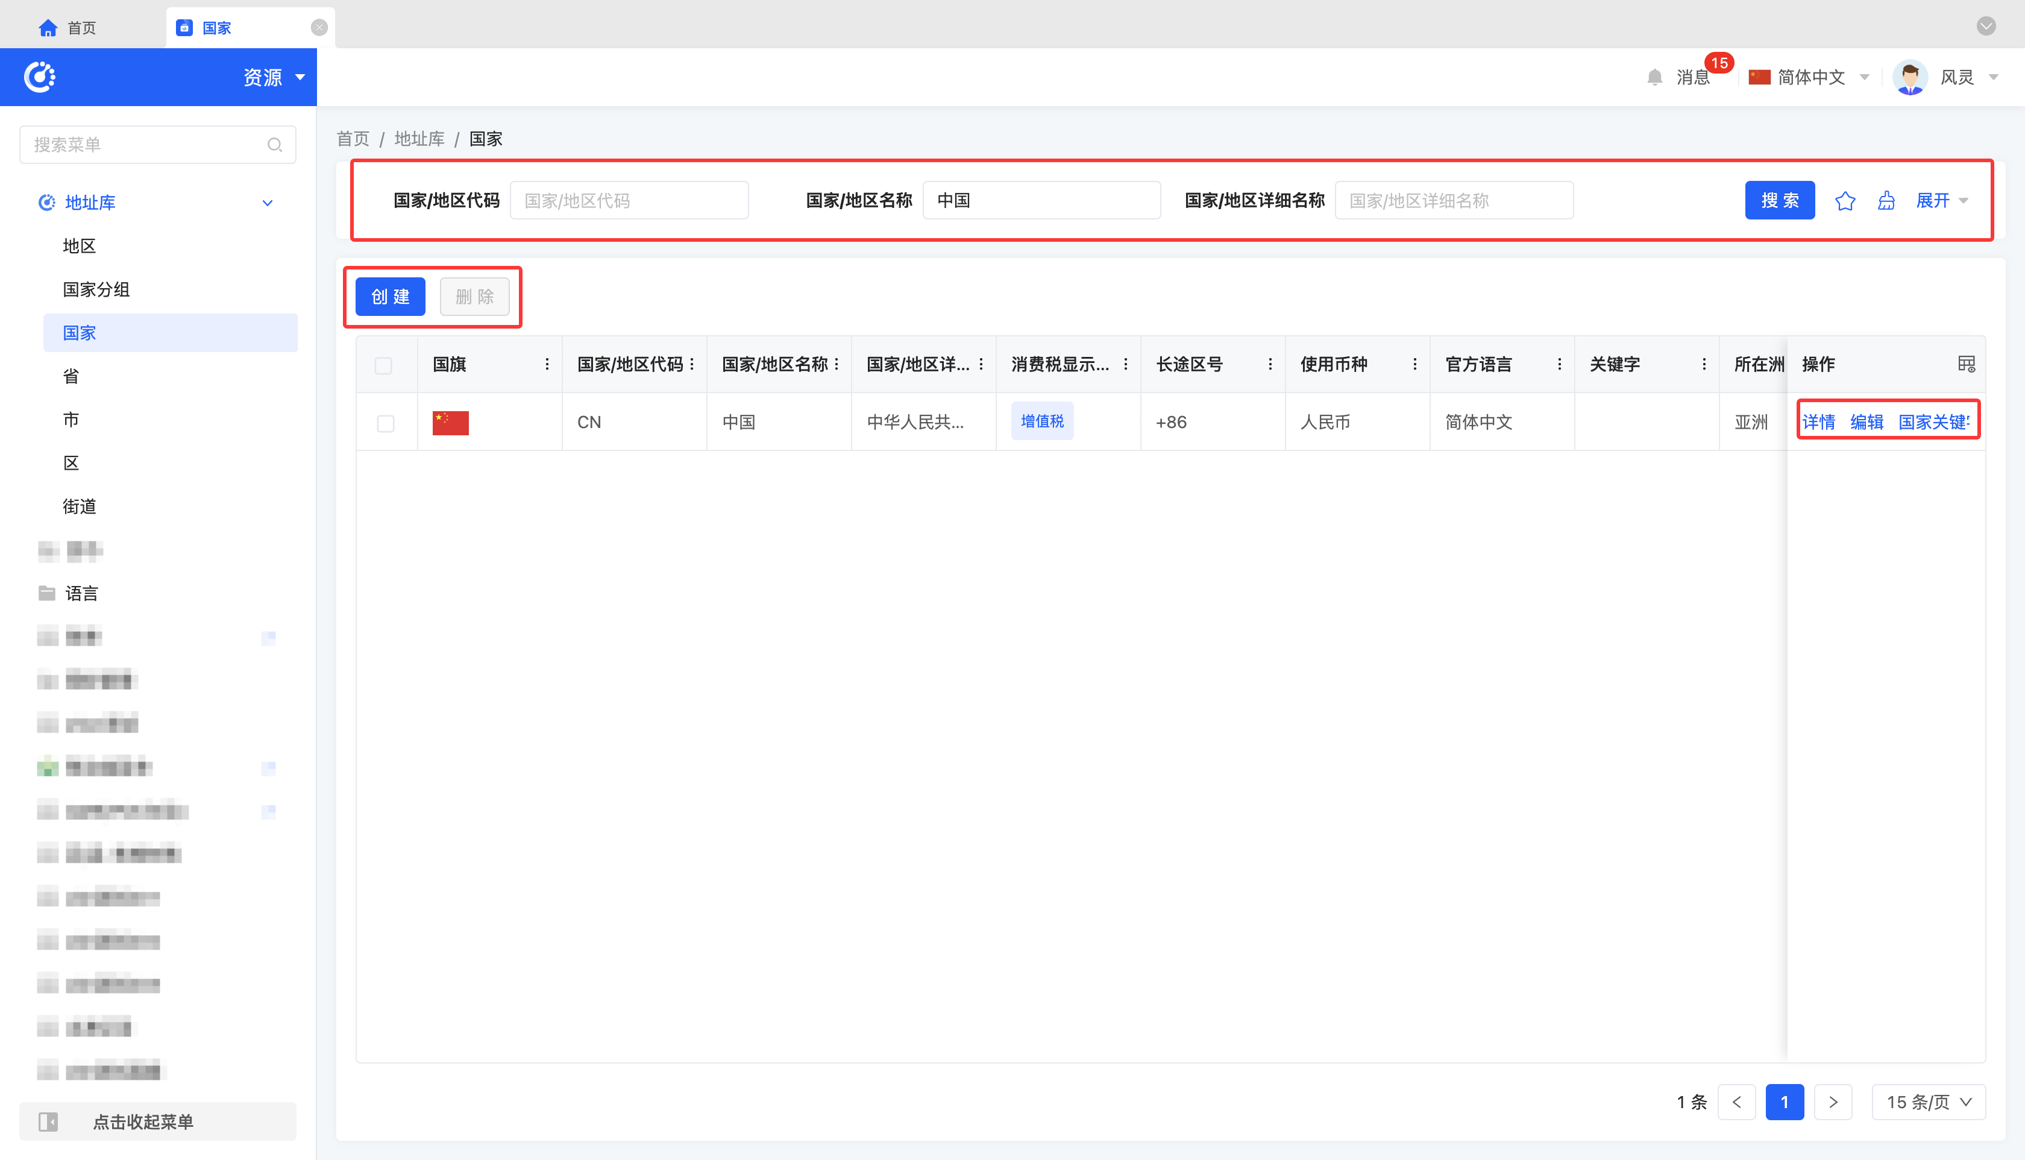Expand the 展开 filter options
Viewport: 2025px width, 1160px height.
(x=1941, y=201)
